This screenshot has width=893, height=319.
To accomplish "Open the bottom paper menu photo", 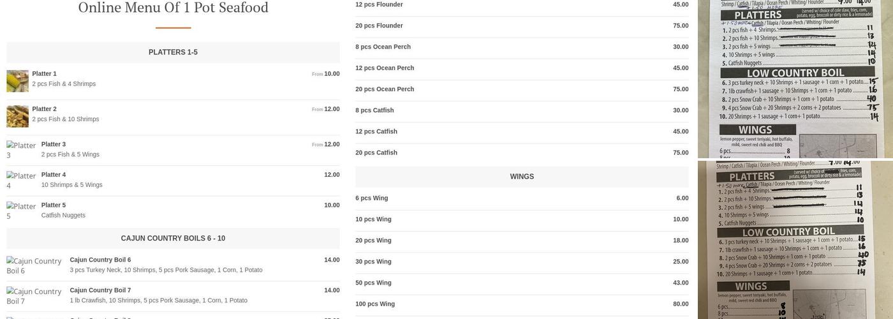I will pos(795,239).
